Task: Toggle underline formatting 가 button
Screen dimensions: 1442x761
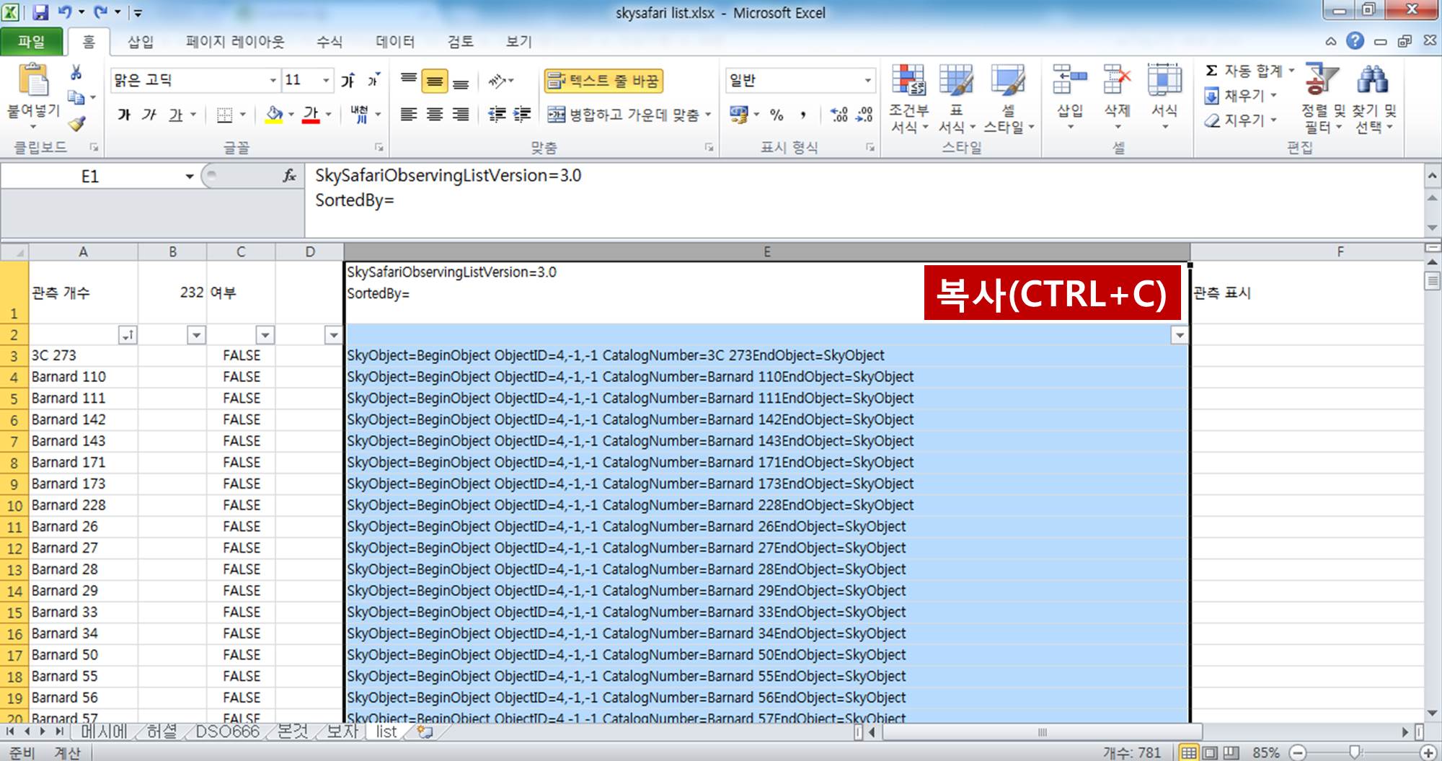Action: point(175,115)
